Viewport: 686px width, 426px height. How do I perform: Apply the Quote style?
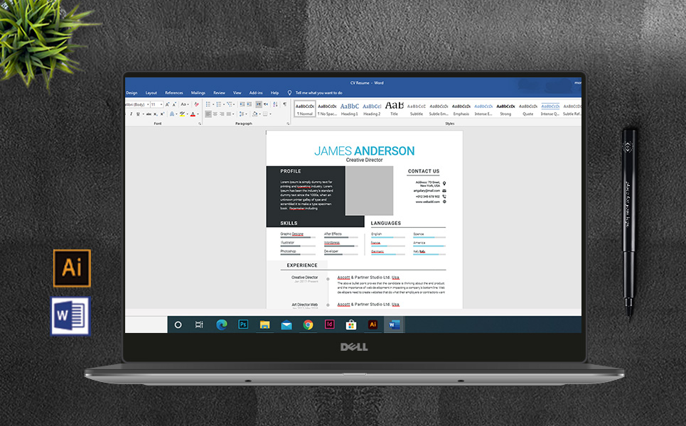[x=528, y=109]
